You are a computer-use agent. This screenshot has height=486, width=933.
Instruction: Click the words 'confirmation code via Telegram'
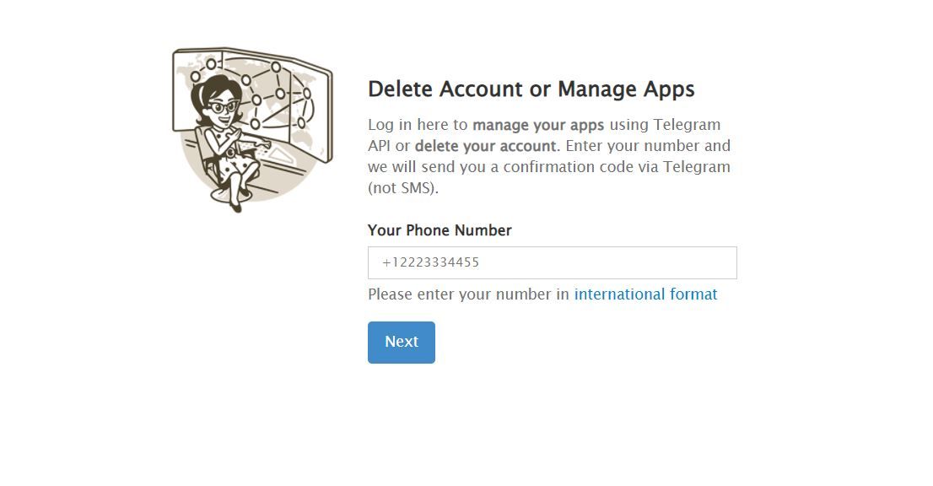pos(617,167)
